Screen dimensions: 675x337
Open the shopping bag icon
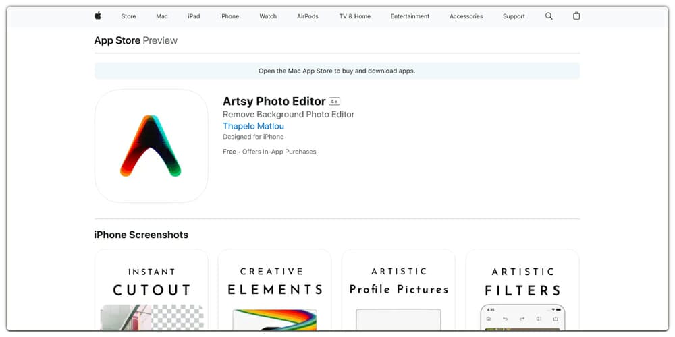coord(576,16)
